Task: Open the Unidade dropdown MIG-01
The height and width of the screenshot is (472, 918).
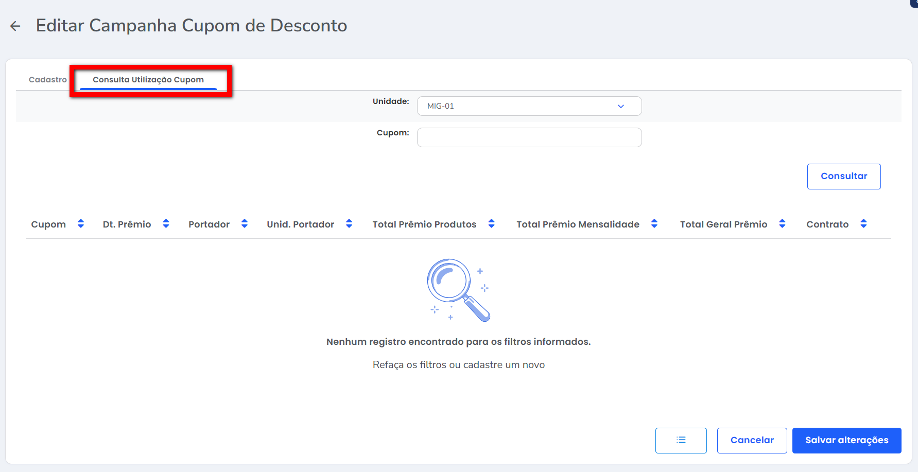Action: pos(520,106)
